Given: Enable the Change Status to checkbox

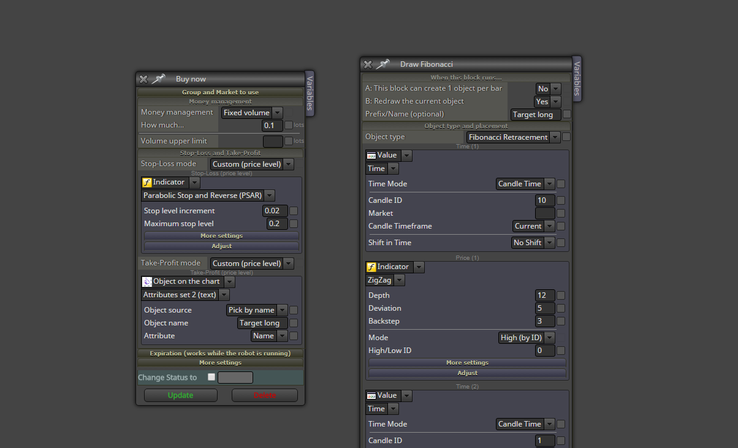Looking at the screenshot, I should click(211, 377).
